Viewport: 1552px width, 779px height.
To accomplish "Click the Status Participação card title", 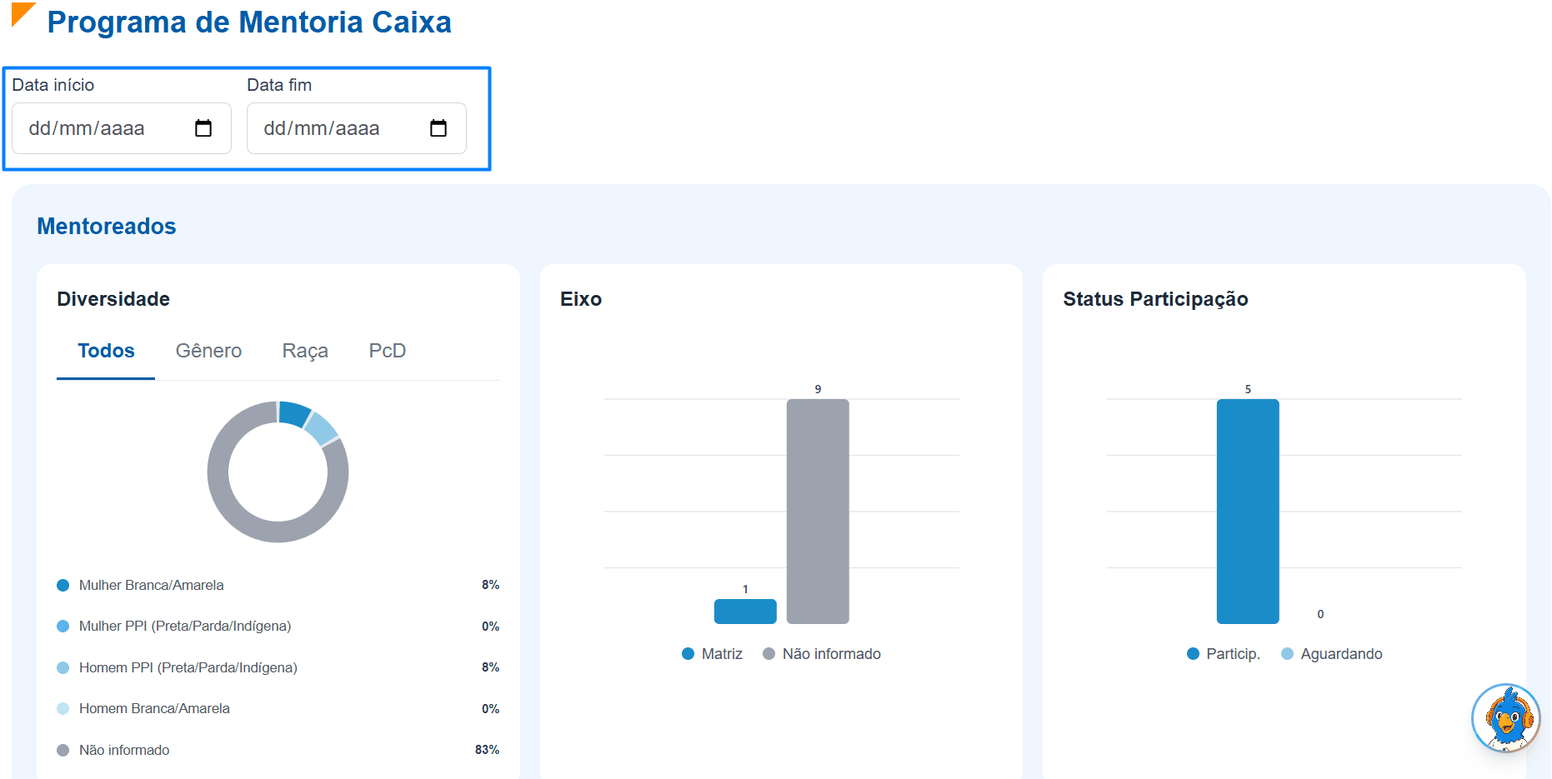I will pyautogui.click(x=1155, y=299).
